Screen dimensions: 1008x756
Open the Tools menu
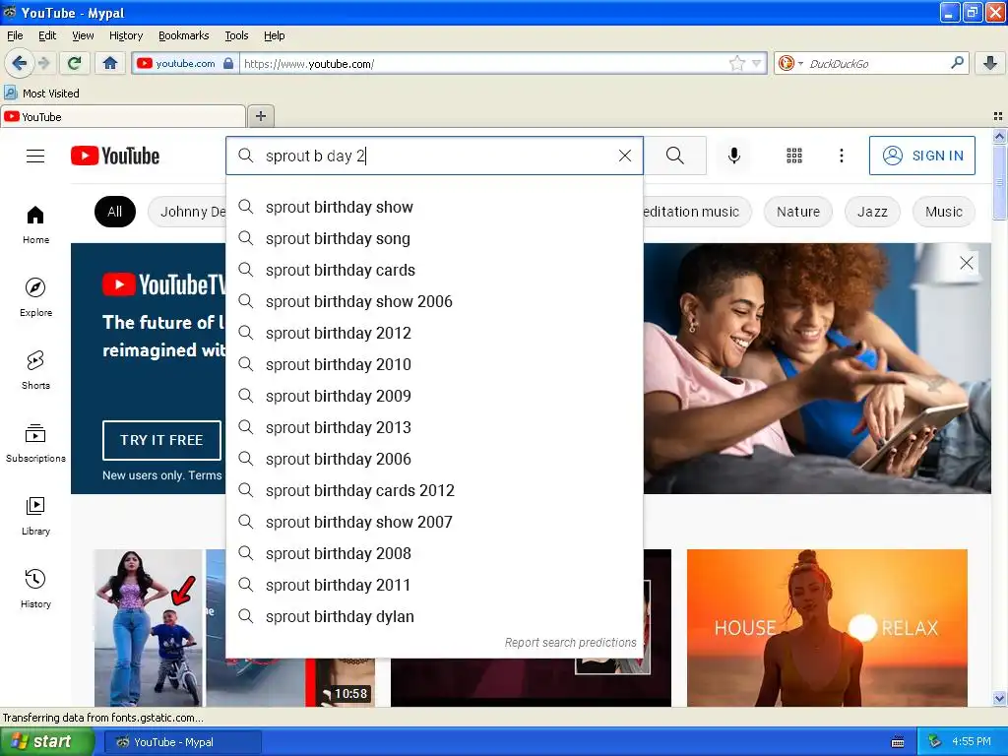[x=236, y=35]
